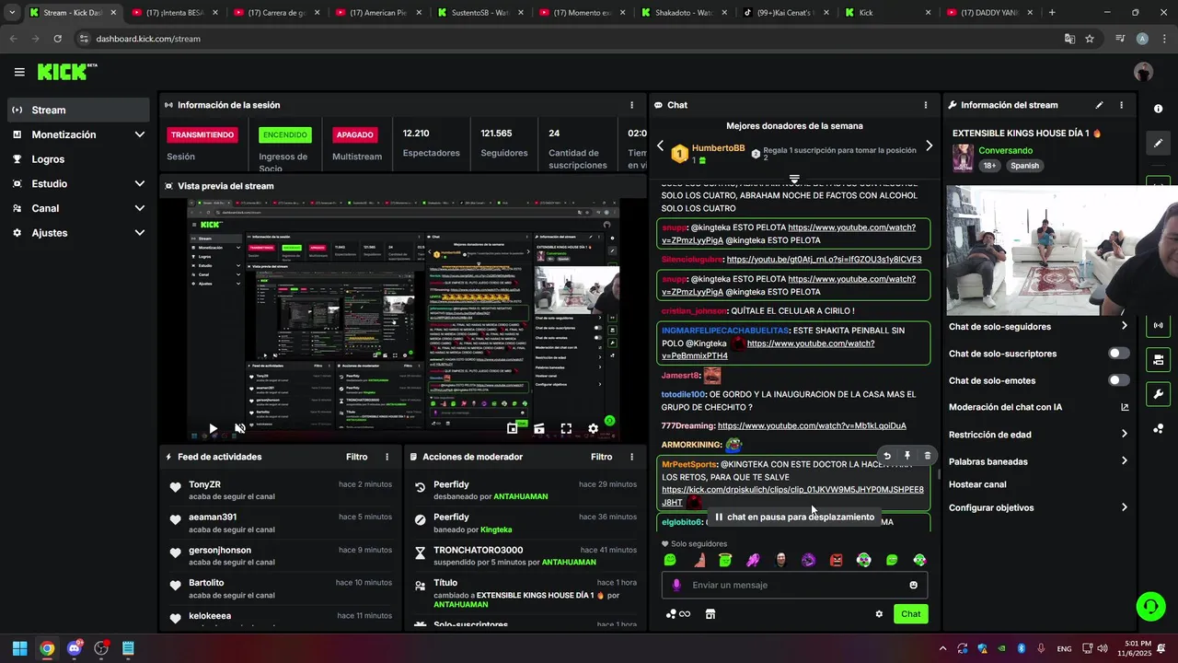Click the camera panel icon in right rail
The width and height of the screenshot is (1178, 663).
[x=1158, y=359]
